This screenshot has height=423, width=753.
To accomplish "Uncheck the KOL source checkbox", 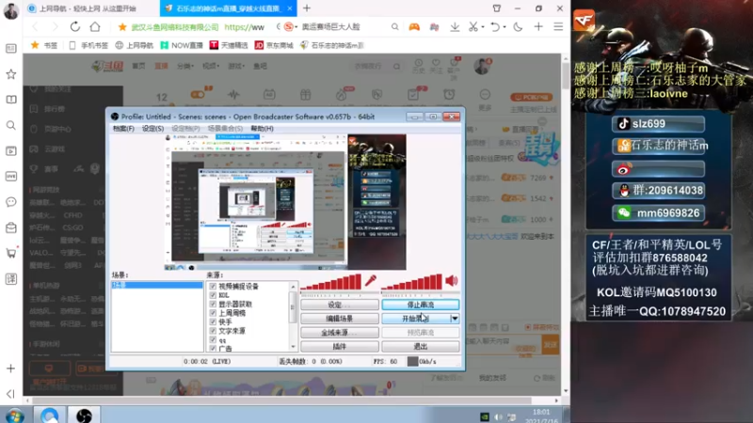I will coord(213,295).
